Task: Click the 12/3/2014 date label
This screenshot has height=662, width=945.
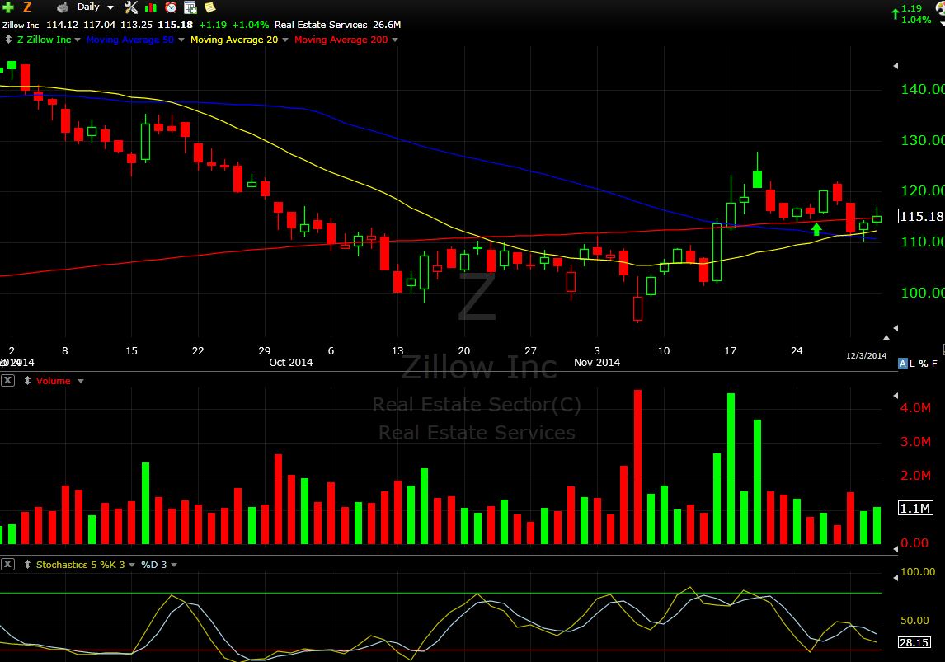Action: point(866,355)
